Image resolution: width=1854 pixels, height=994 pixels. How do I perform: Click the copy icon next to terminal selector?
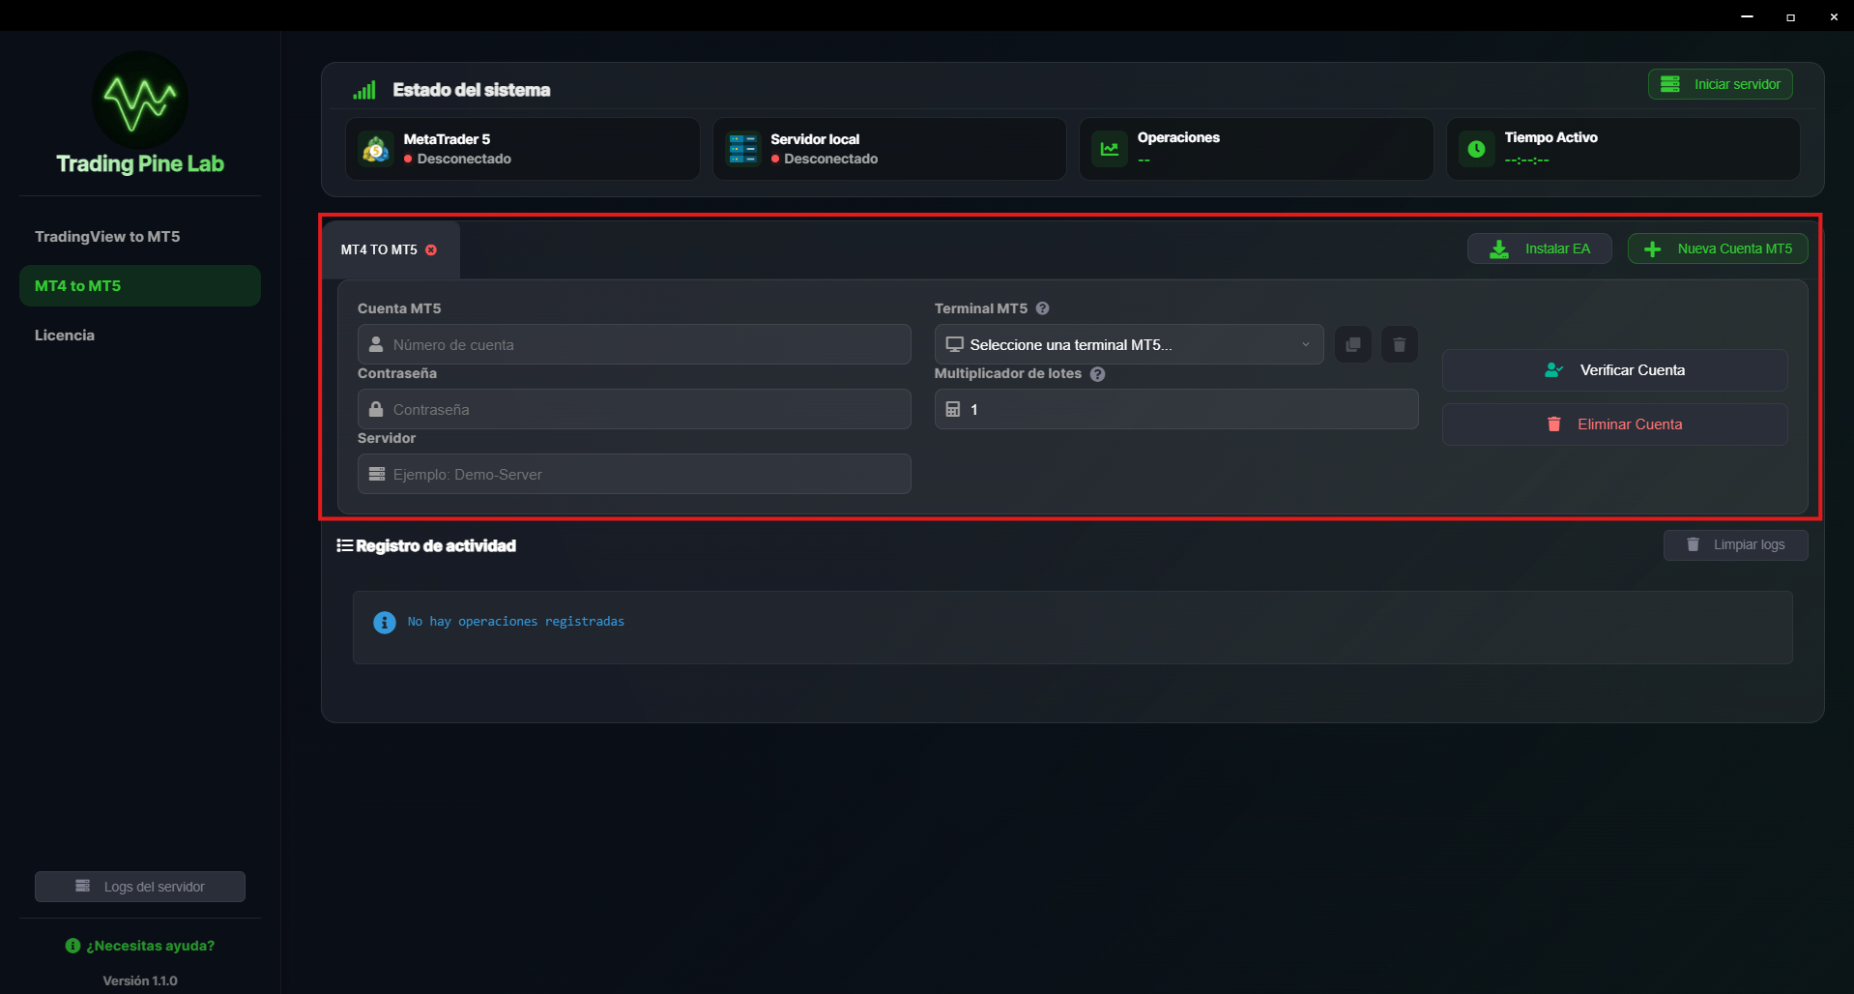click(x=1352, y=343)
